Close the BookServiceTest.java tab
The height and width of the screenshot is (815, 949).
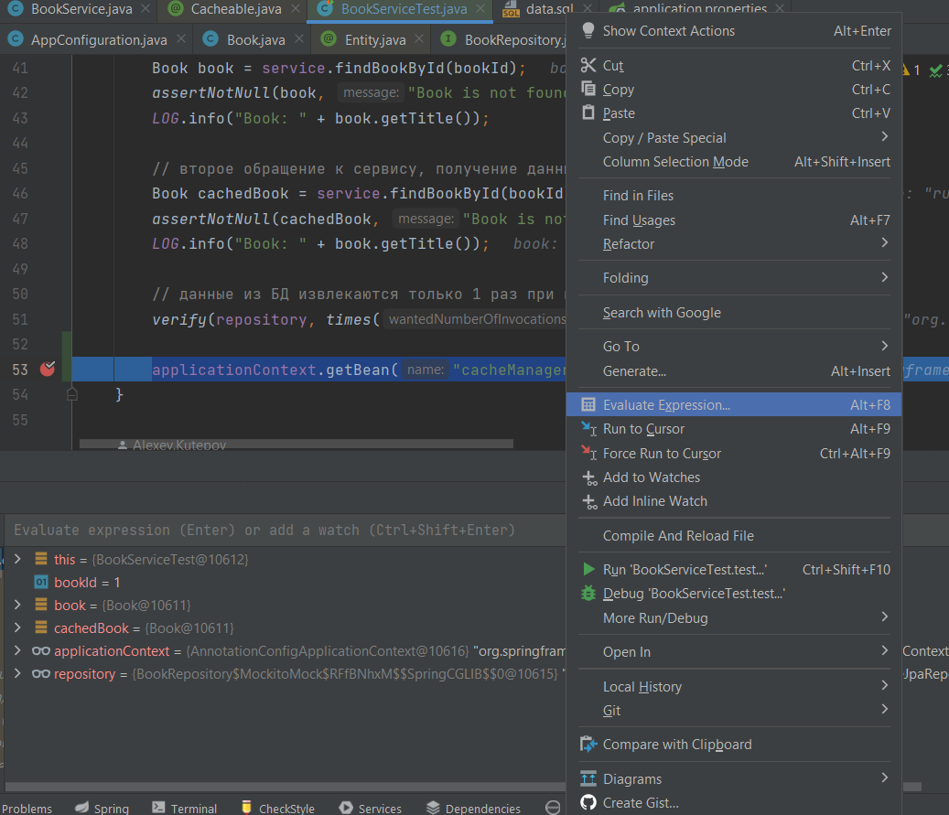(x=480, y=8)
